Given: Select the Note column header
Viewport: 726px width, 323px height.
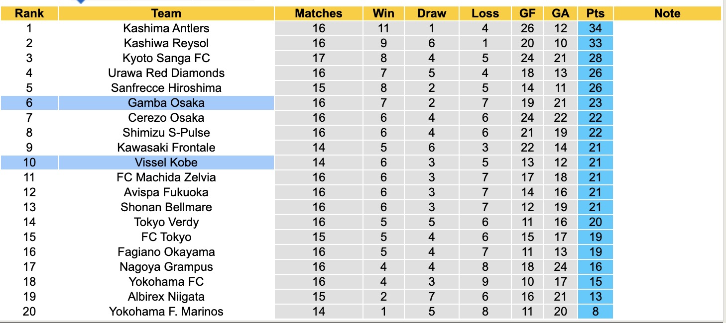Looking at the screenshot, I should [x=667, y=13].
